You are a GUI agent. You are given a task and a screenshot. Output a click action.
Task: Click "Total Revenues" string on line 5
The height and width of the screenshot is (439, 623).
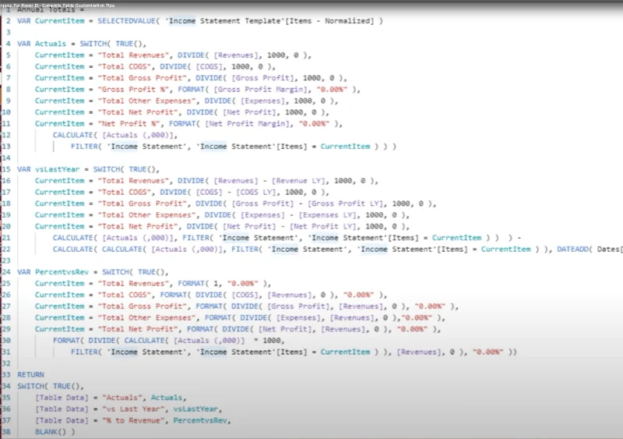pos(133,55)
